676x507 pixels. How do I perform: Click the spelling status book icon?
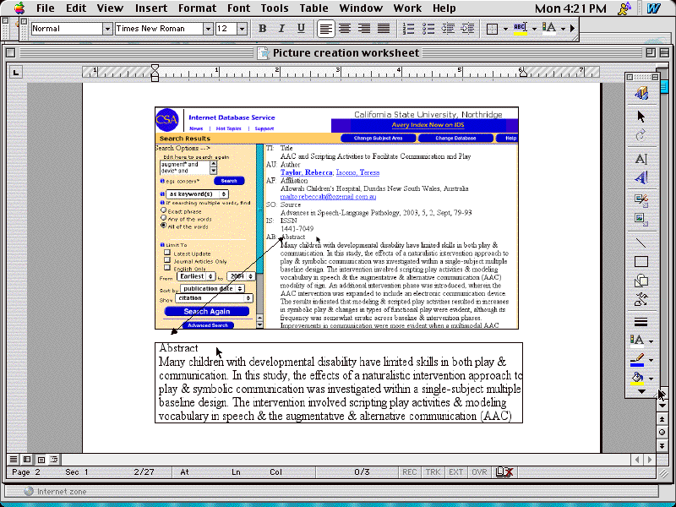[504, 472]
